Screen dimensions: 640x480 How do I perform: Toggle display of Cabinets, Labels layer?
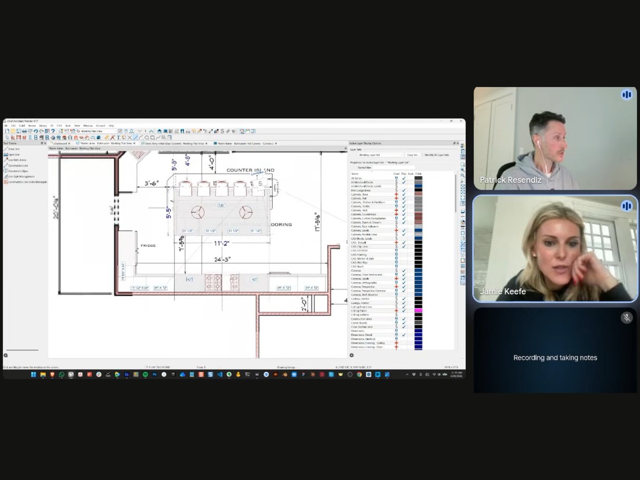coord(404,230)
